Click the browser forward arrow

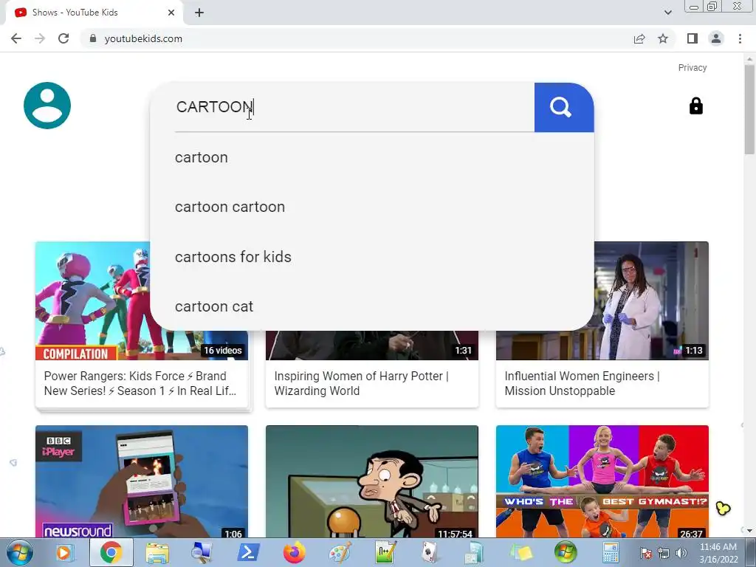40,38
